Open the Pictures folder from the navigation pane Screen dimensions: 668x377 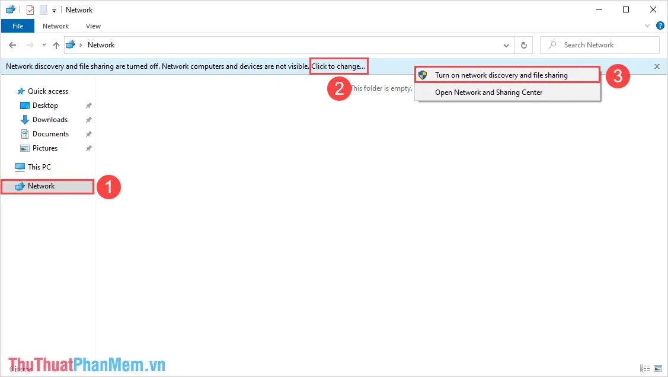(x=44, y=148)
